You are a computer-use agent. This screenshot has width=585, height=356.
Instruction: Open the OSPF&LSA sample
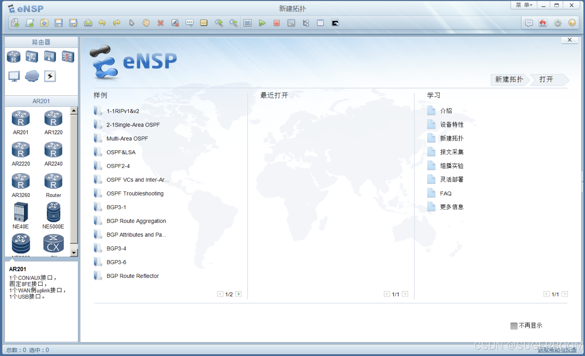click(121, 152)
